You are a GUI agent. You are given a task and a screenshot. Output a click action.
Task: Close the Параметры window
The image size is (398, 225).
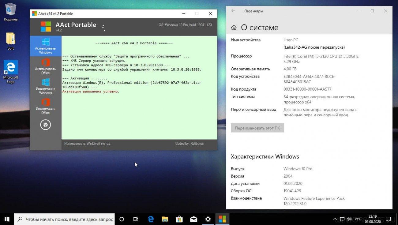386,11
